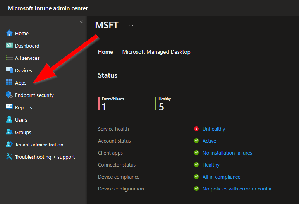The image size is (299, 204).
Task: Click the All services list icon
Action: click(9, 58)
